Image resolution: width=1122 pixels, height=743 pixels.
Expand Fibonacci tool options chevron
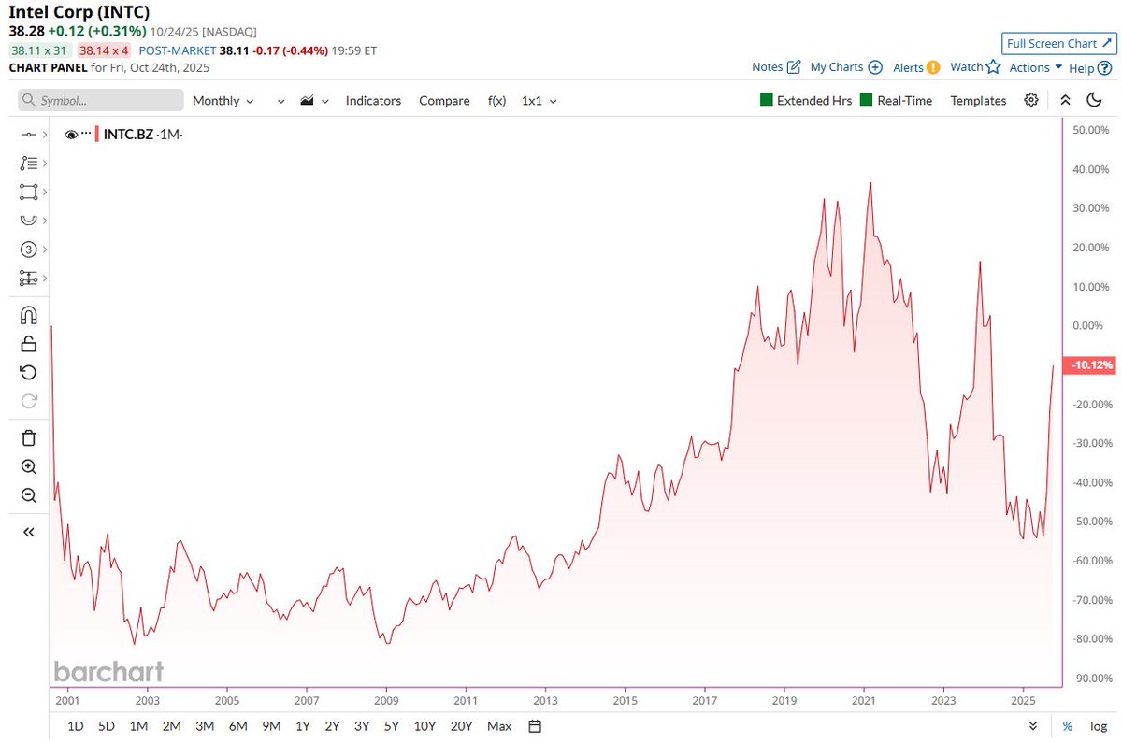click(44, 163)
